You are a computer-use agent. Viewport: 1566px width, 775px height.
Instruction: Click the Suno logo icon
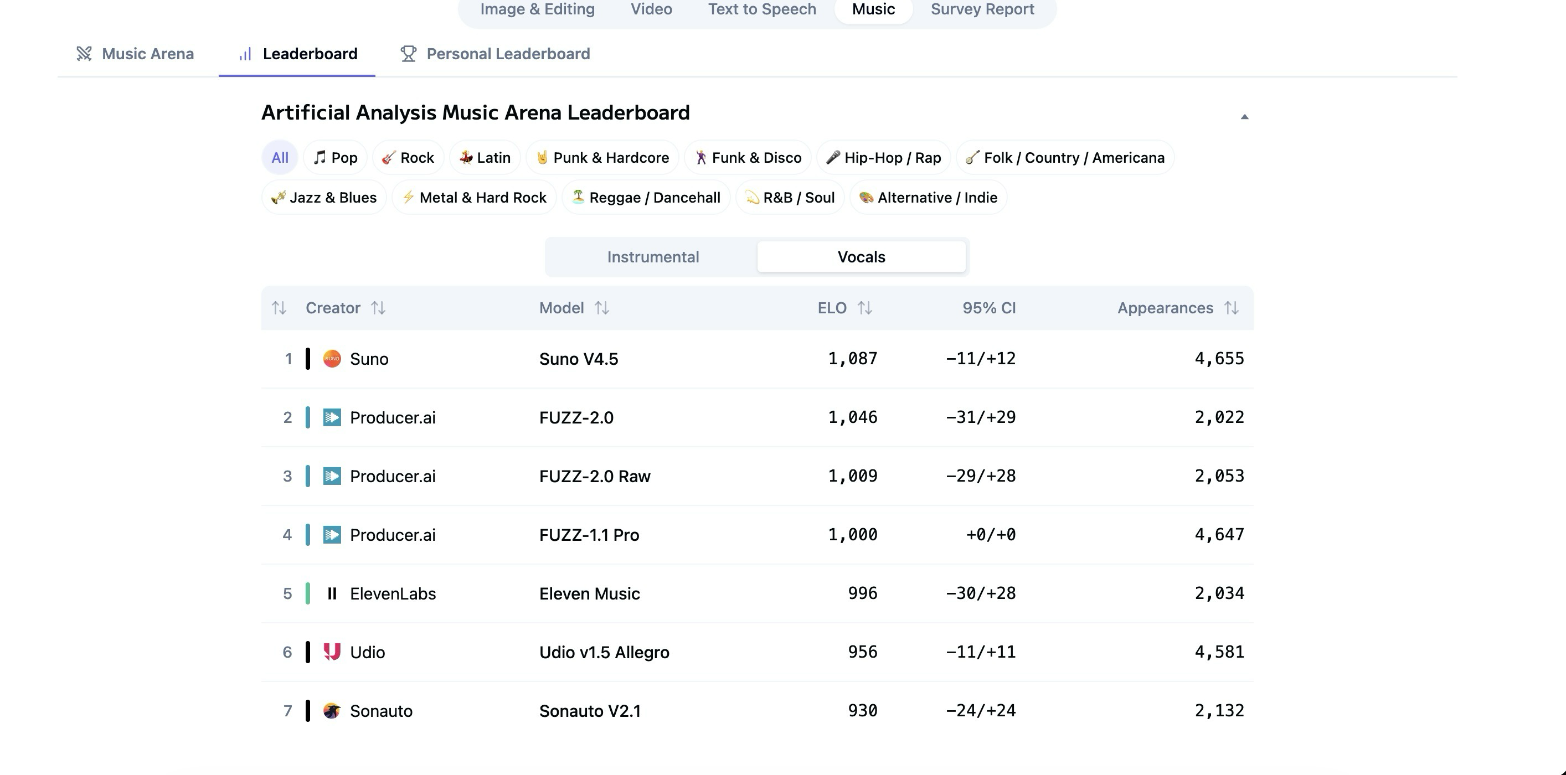(332, 359)
